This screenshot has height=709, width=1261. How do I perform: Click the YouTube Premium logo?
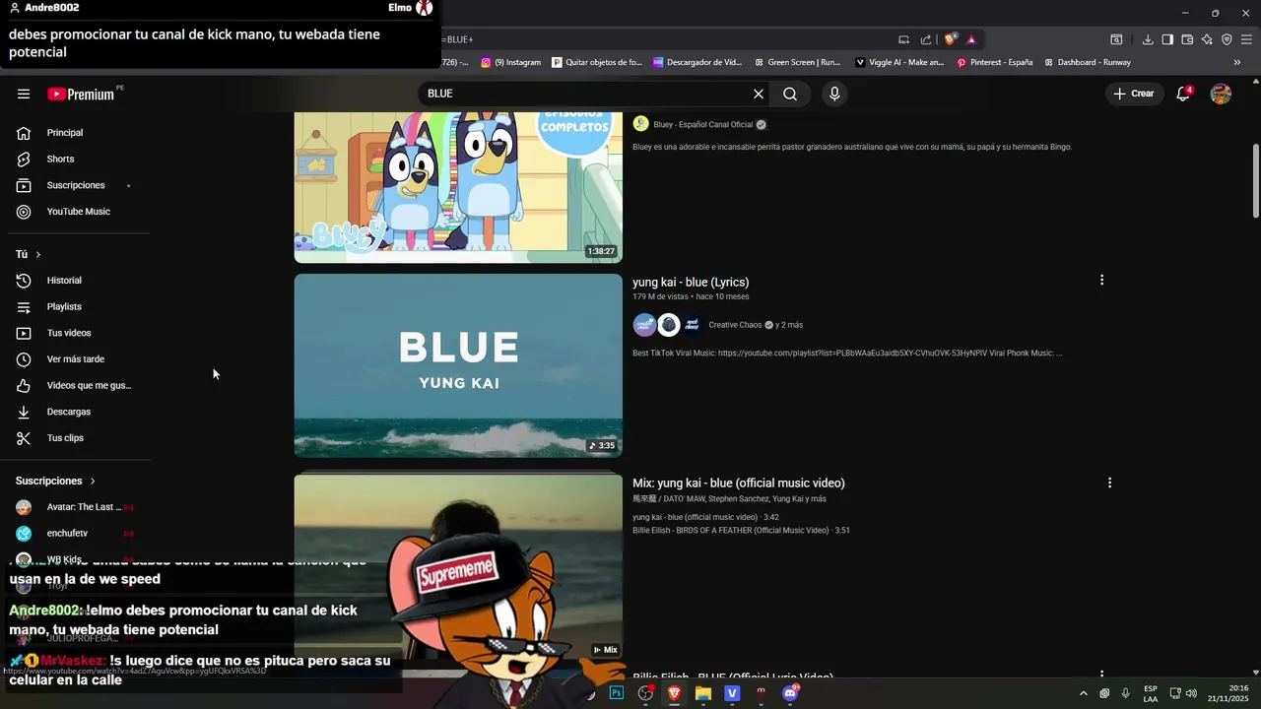pos(81,94)
